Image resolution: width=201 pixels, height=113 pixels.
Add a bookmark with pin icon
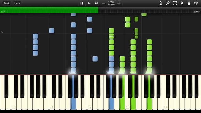(182, 3)
